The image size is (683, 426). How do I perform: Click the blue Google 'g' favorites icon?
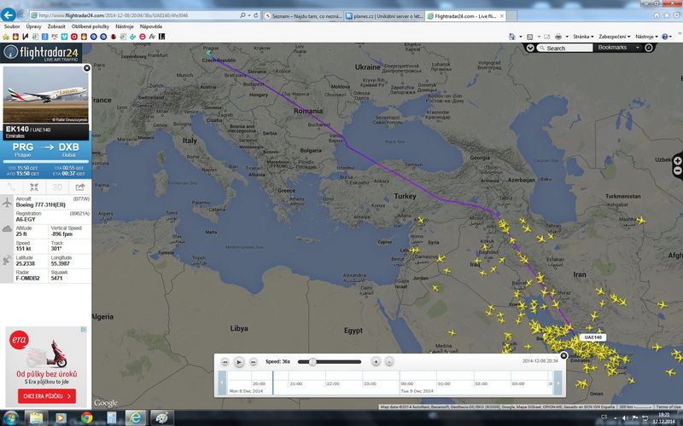[44, 37]
